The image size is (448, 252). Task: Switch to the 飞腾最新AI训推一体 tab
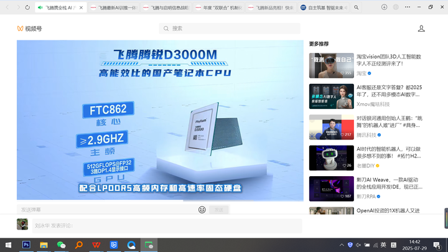(113, 7)
